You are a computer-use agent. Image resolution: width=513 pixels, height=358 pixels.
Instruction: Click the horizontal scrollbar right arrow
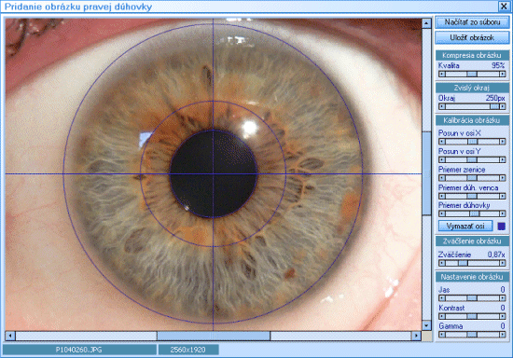(x=416, y=336)
